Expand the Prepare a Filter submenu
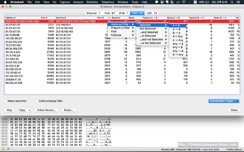244x152 pixels. (122, 28)
